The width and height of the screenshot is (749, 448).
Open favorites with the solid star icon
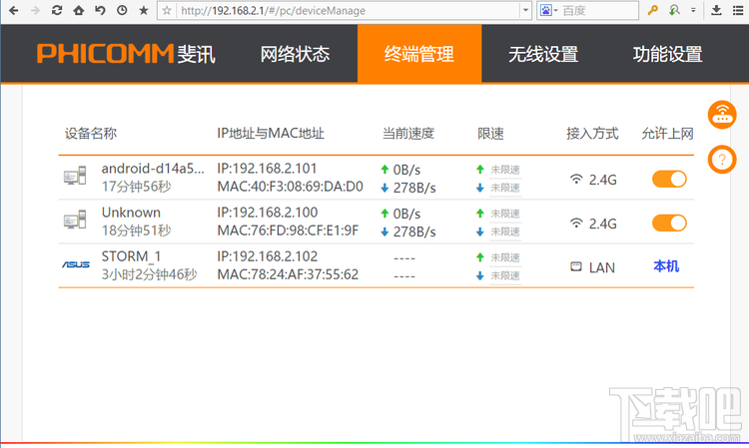coord(143,10)
